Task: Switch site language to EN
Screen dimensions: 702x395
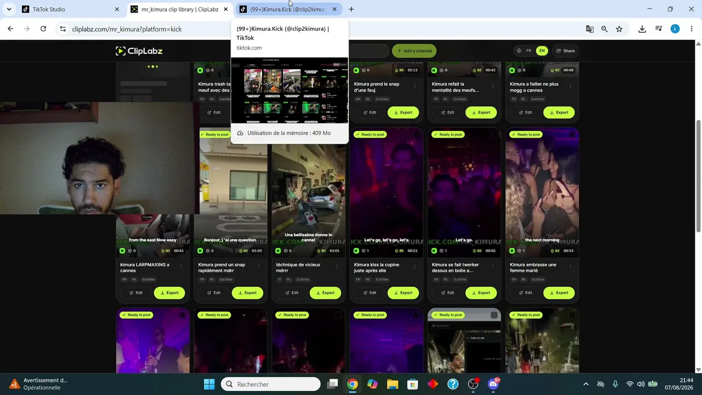Action: [542, 51]
